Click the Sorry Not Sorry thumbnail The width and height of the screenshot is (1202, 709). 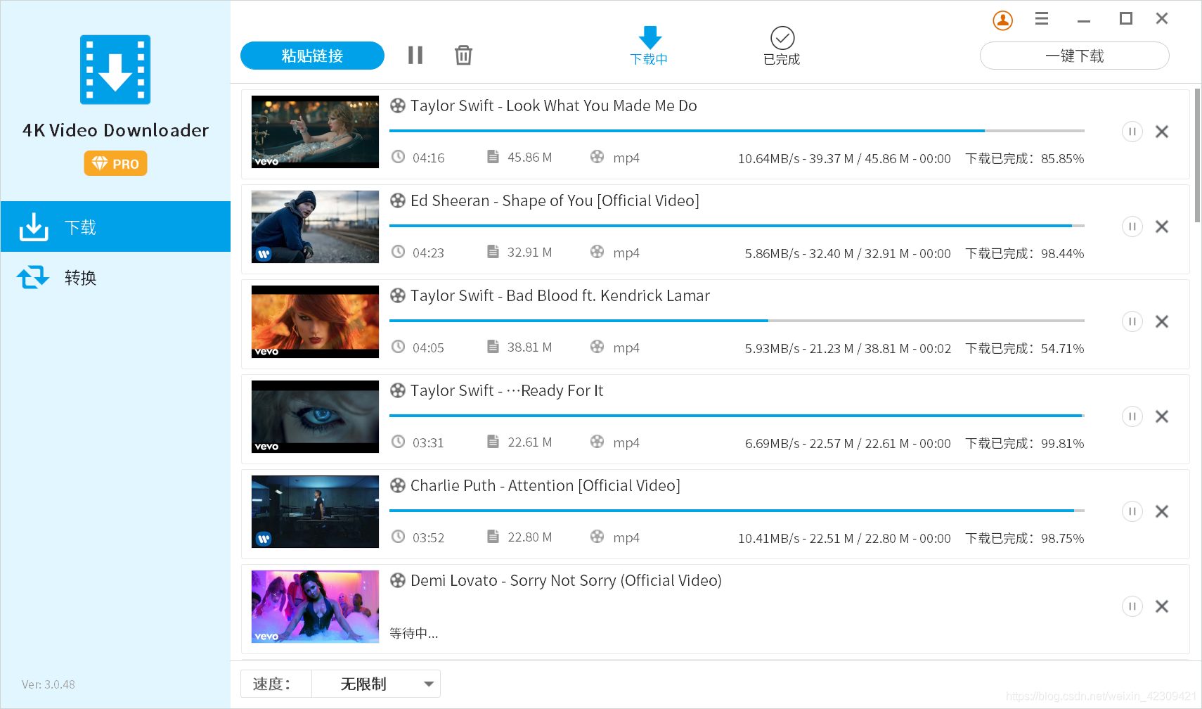[x=315, y=606]
